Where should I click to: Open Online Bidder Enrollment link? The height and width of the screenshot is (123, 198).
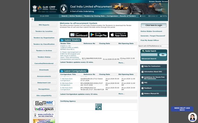[x=151, y=31]
